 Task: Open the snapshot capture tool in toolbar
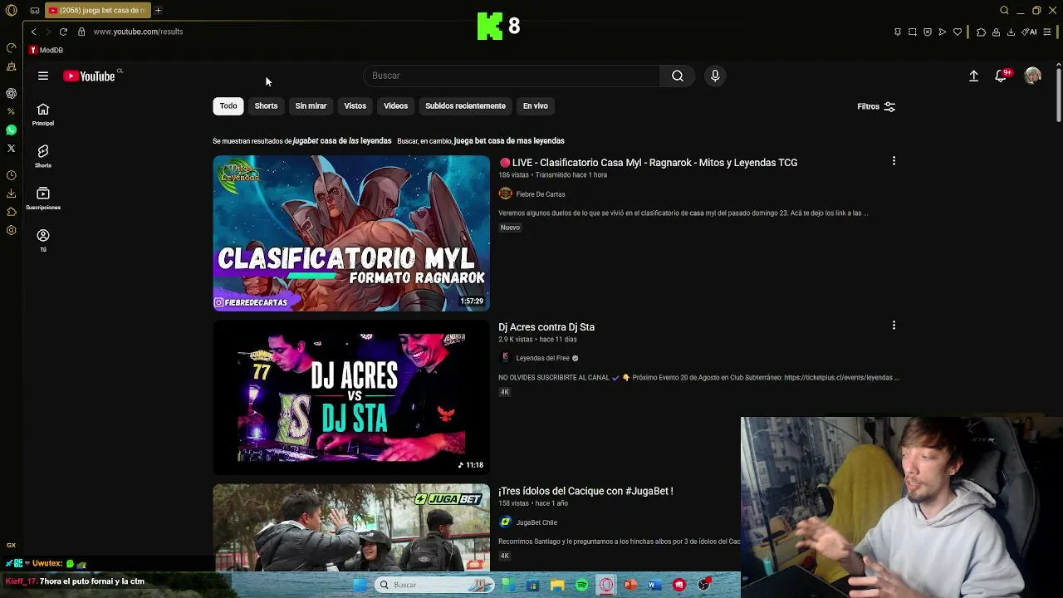coord(913,32)
